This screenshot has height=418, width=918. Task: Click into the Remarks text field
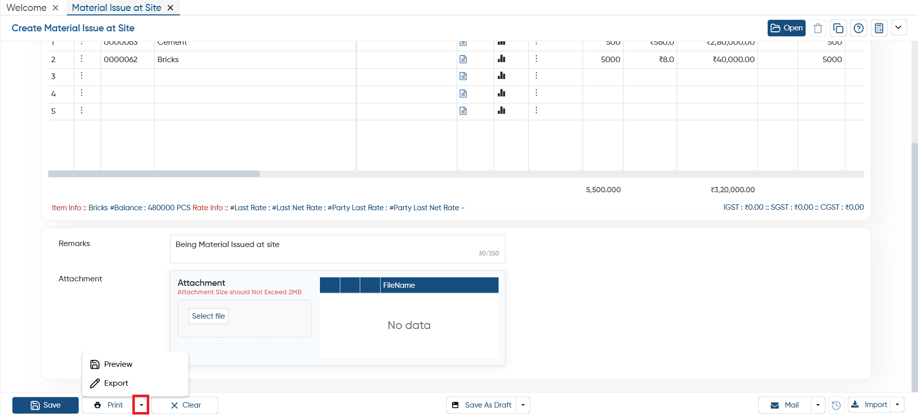point(337,249)
